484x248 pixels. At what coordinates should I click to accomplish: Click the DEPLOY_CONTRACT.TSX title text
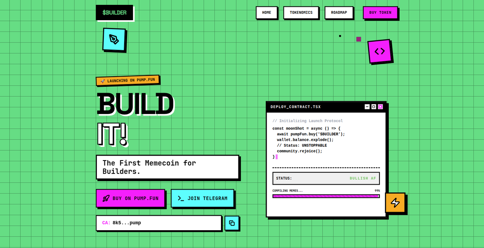coord(296,107)
